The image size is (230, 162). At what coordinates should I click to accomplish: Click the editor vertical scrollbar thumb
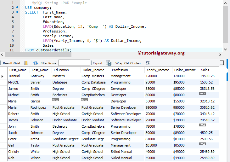point(225,24)
